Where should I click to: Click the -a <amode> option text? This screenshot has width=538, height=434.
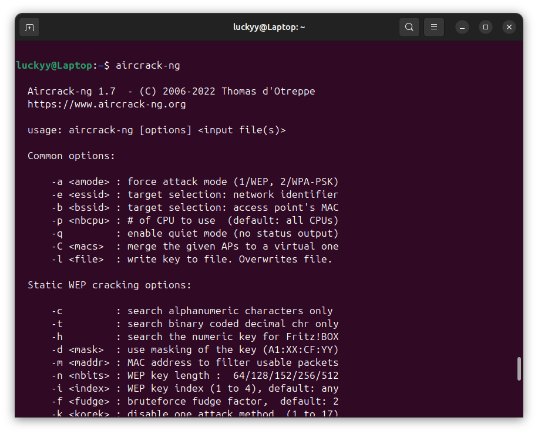pos(77,182)
